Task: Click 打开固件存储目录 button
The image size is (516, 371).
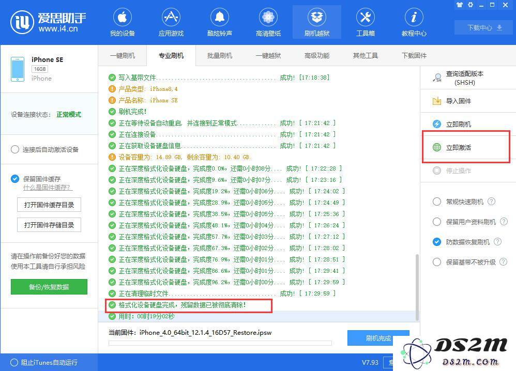Action: (49, 225)
